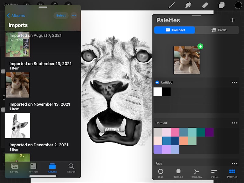Select the Smudge tool
Screen dimensions: 244x183
[x=188, y=5]
